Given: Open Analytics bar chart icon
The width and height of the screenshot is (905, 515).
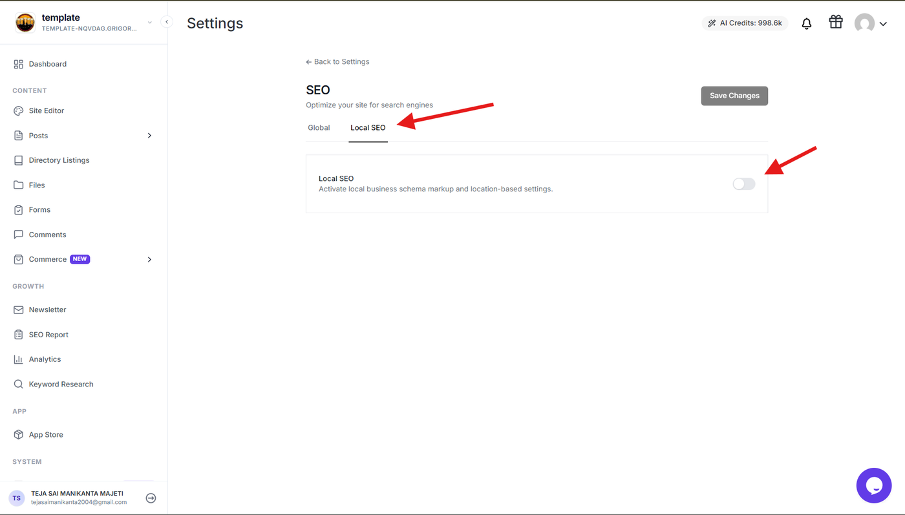Looking at the screenshot, I should click(18, 359).
